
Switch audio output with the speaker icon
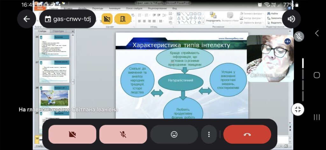tap(291, 19)
